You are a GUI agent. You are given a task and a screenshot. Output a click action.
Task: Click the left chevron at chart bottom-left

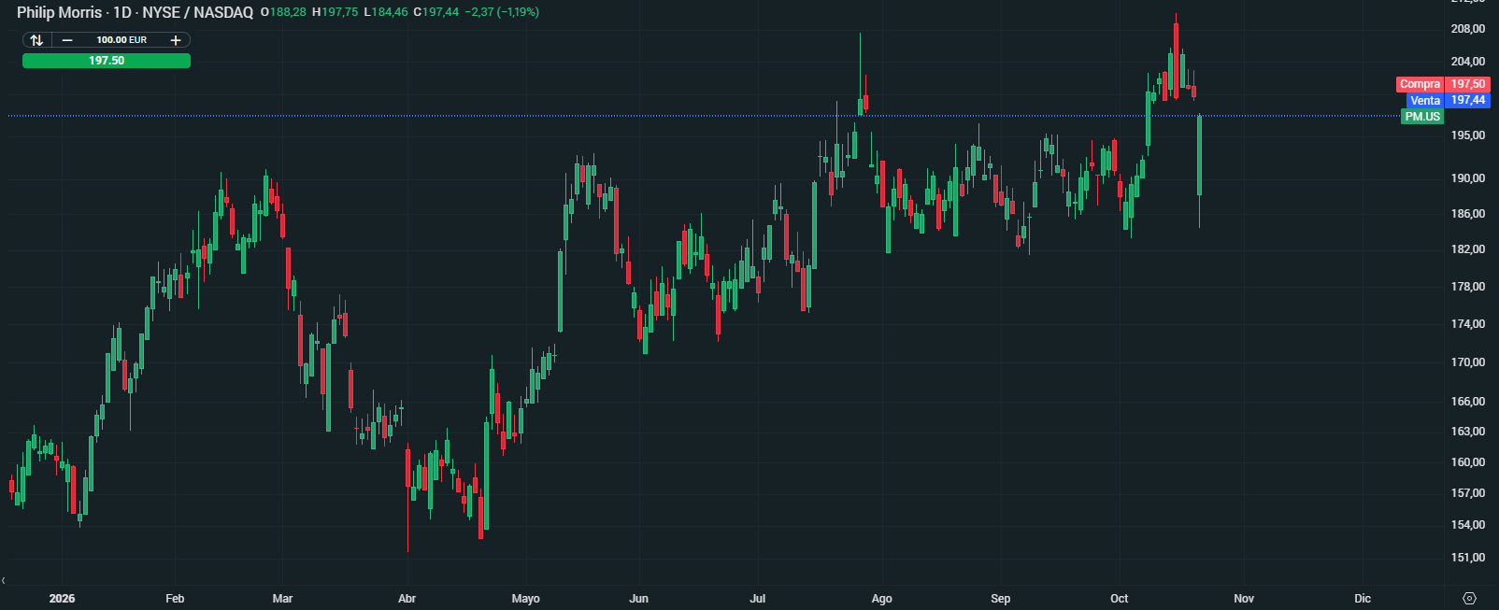(x=4, y=581)
